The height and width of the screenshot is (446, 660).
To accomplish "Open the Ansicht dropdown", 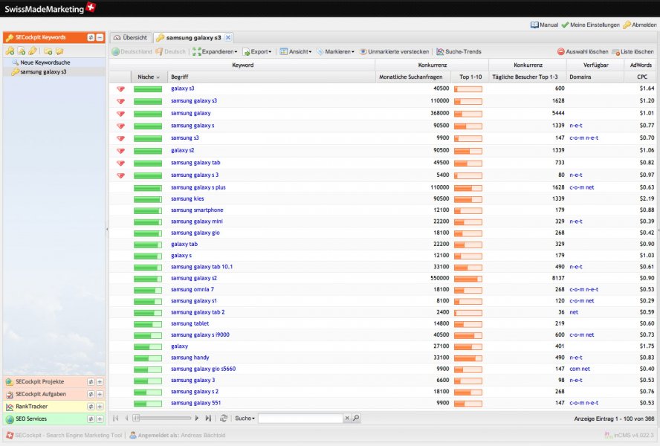I will (x=296, y=52).
